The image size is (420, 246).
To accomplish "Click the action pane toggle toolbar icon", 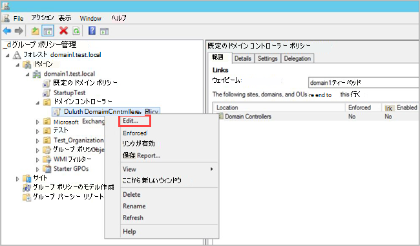I will [x=104, y=31].
